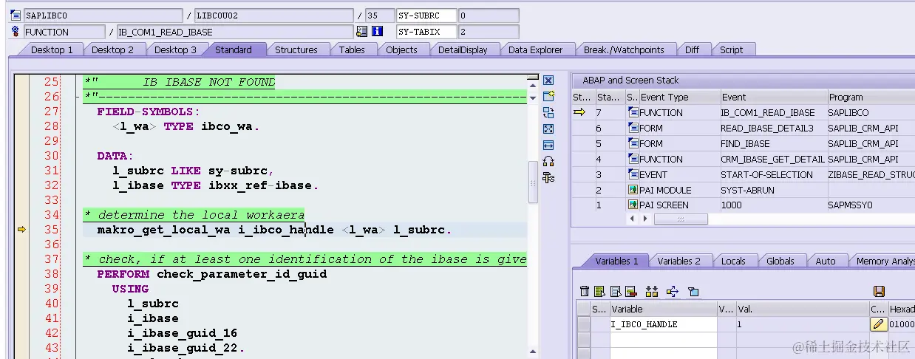The width and height of the screenshot is (915, 359).
Task: Click the blue funnel icon in Variables toolbar
Action: 693,291
